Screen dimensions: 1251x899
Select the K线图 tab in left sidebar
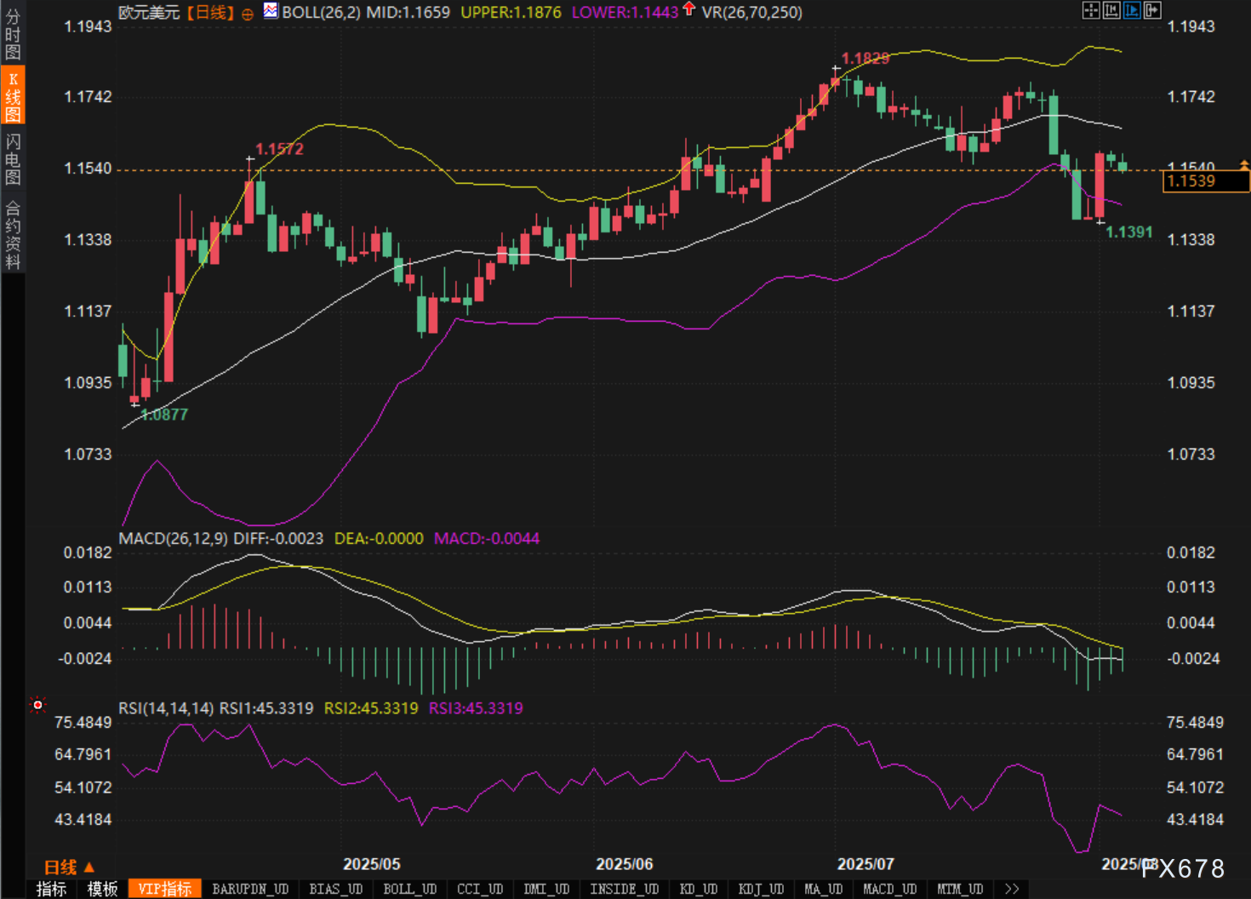click(x=13, y=96)
